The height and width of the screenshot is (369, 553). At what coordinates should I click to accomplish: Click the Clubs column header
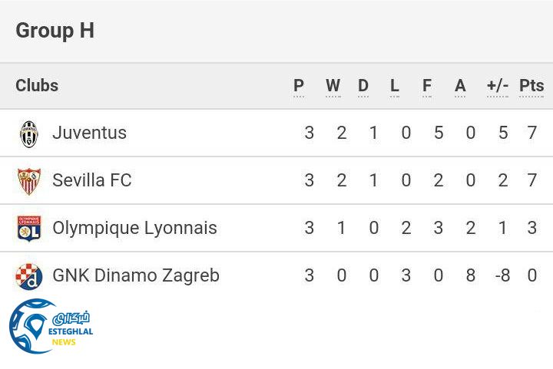tap(37, 86)
